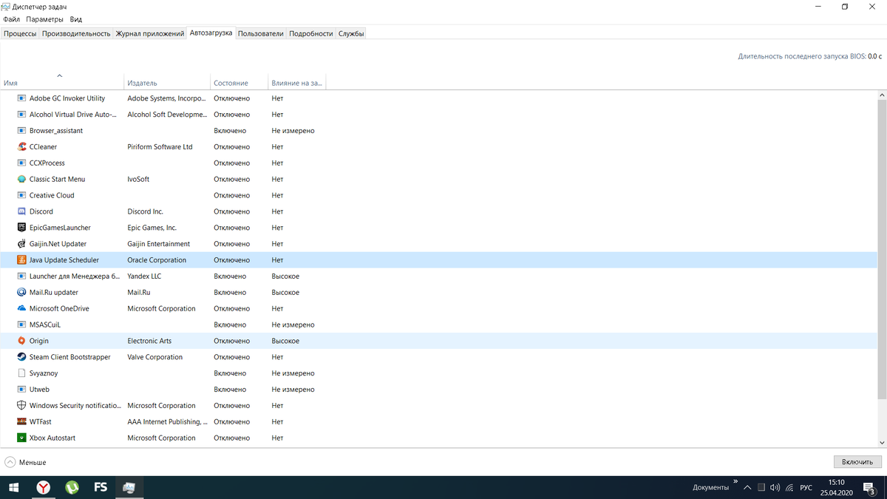Click the Java Update Scheduler icon
The width and height of the screenshot is (887, 499).
click(21, 260)
